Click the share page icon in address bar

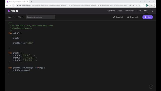point(136,6)
